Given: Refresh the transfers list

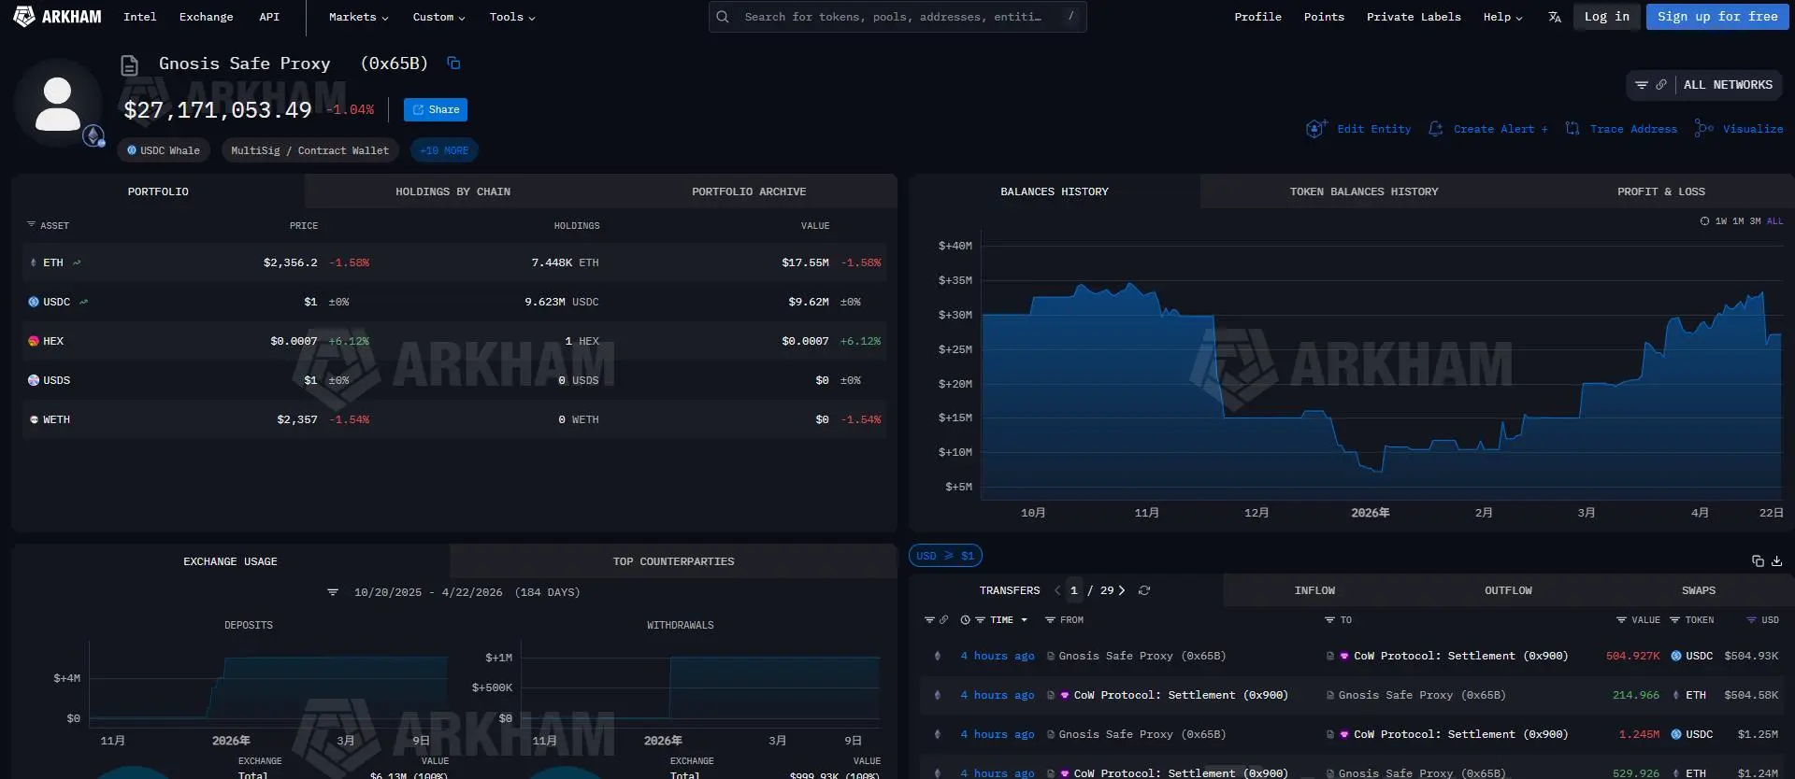Looking at the screenshot, I should coord(1143,590).
